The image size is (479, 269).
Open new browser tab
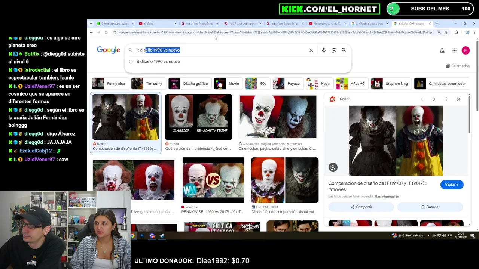[x=437, y=24]
